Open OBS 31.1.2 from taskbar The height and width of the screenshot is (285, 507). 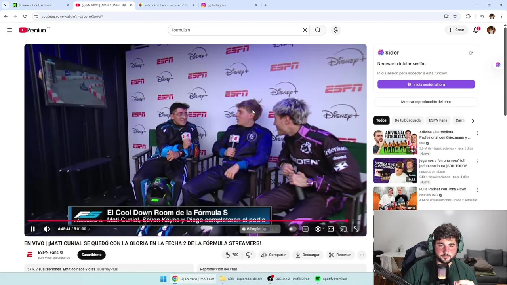tap(289, 279)
